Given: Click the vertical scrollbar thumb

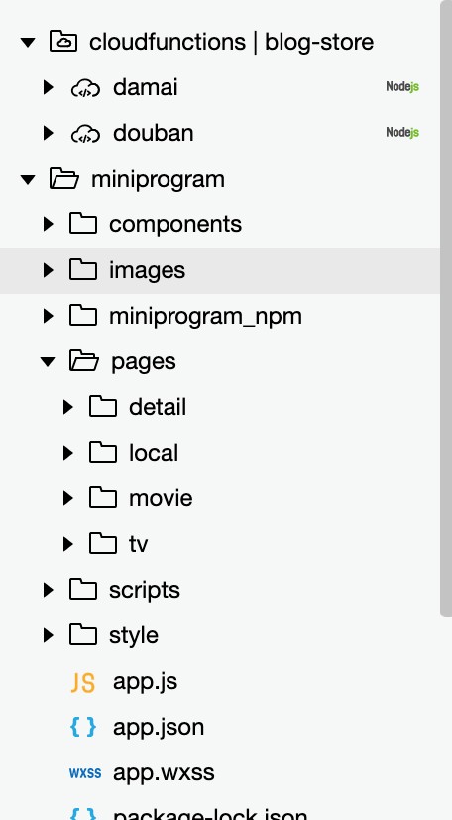Looking at the screenshot, I should (x=446, y=309).
